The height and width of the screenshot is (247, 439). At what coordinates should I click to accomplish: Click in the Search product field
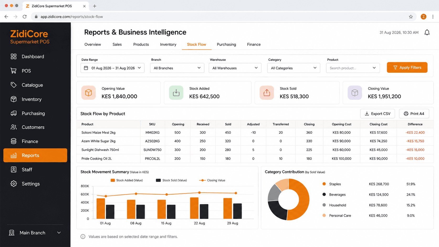353,68
